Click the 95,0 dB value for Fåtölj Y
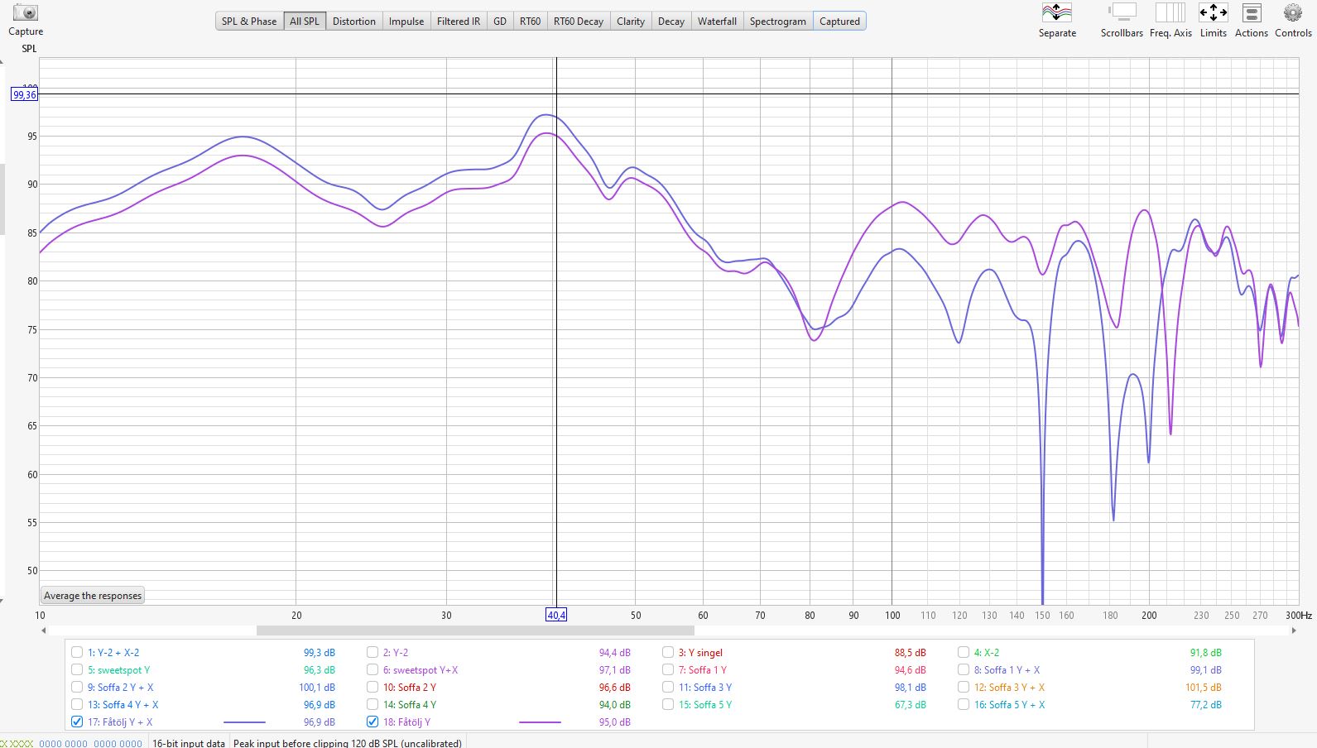Screen dimensions: 1317x748 coord(615,722)
